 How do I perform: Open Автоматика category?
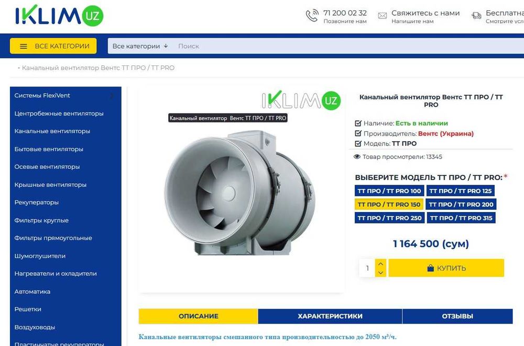pos(32,292)
